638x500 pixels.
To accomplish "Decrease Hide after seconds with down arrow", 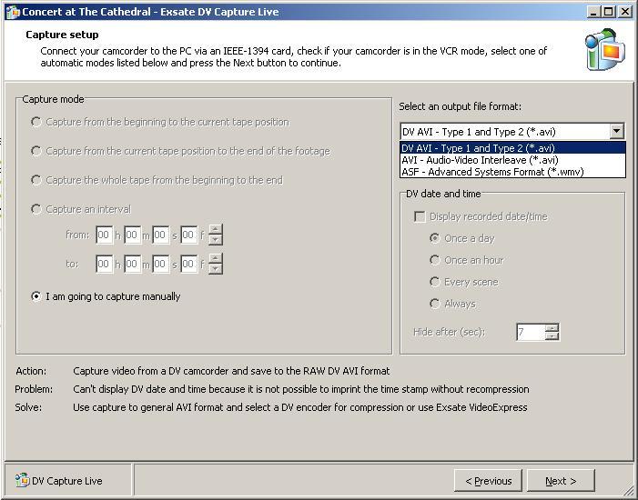I will tap(552, 336).
